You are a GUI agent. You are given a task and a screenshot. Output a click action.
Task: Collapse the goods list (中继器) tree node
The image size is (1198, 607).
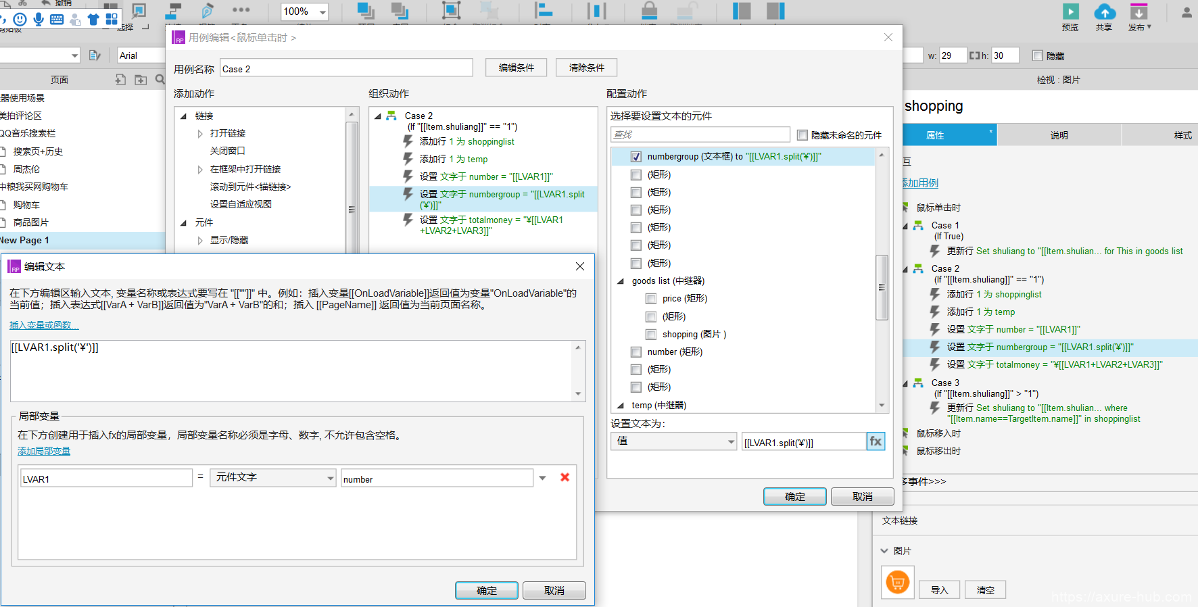tap(620, 281)
